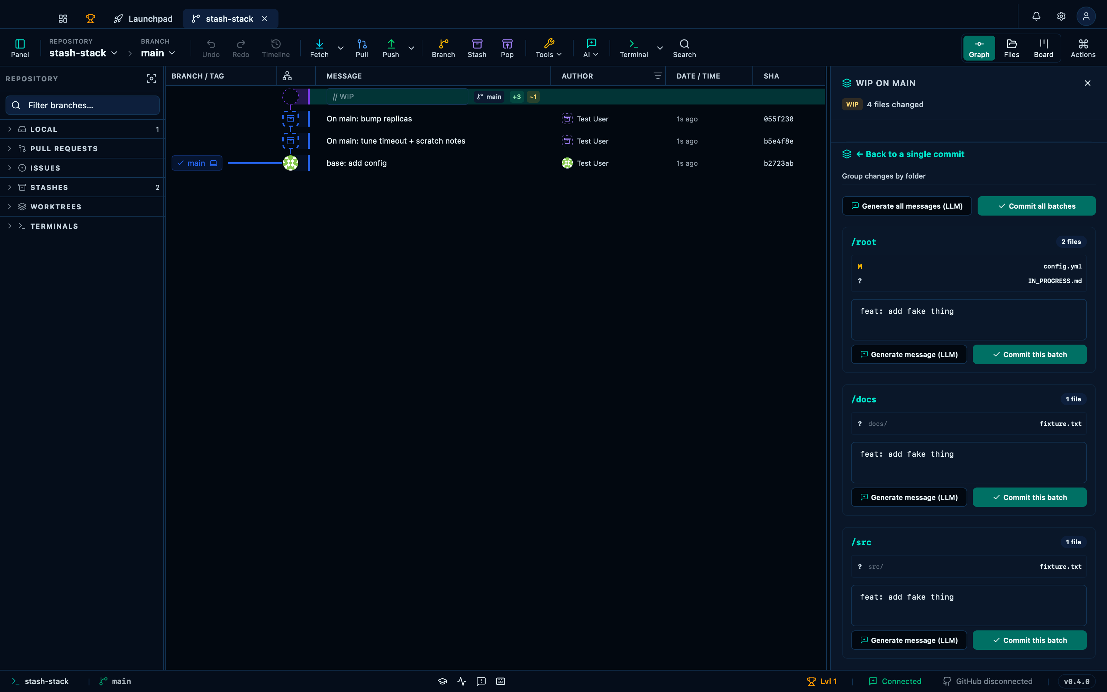
Task: Commit this batch for /src
Action: click(x=1030, y=640)
